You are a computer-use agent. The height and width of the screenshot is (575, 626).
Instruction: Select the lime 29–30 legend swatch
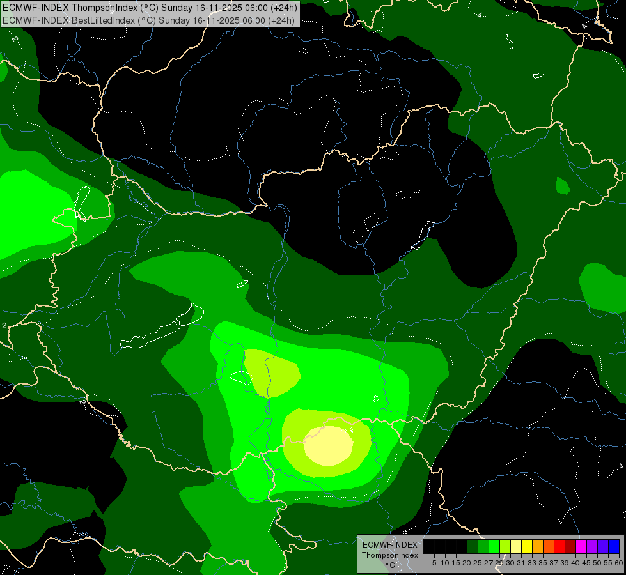click(505, 546)
